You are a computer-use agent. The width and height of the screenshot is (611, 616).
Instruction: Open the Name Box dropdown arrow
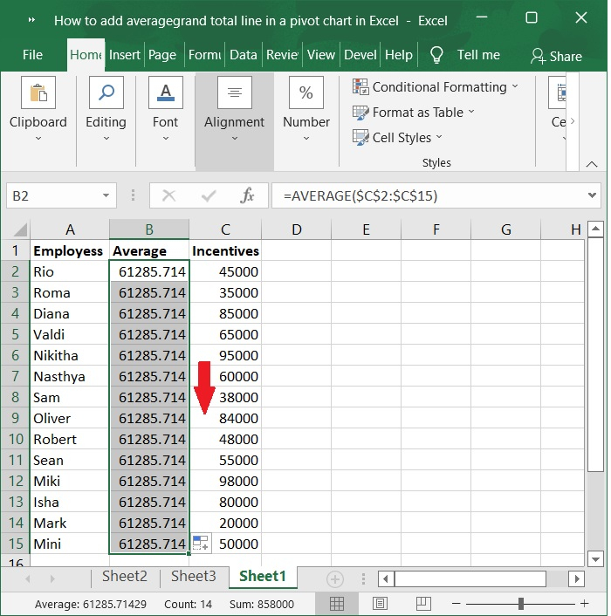(106, 196)
